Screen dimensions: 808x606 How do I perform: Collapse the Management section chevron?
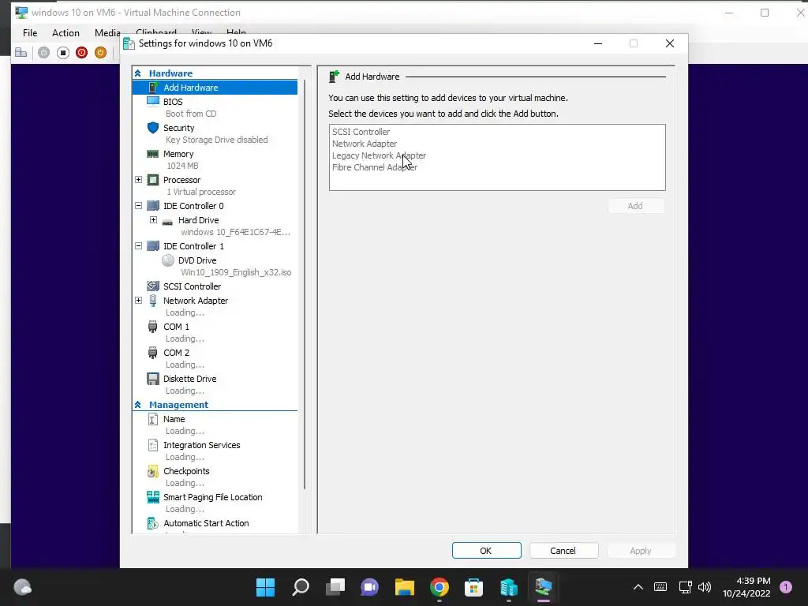click(x=137, y=405)
